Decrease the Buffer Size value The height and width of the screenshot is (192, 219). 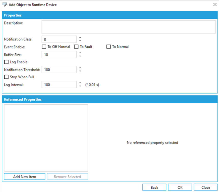tap(80, 56)
